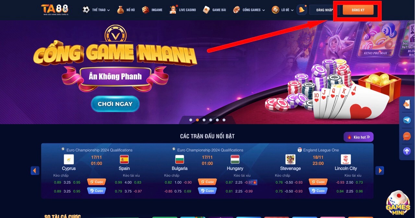Open the orange live chat bubble
The image size is (415, 218).
click(x=407, y=136)
